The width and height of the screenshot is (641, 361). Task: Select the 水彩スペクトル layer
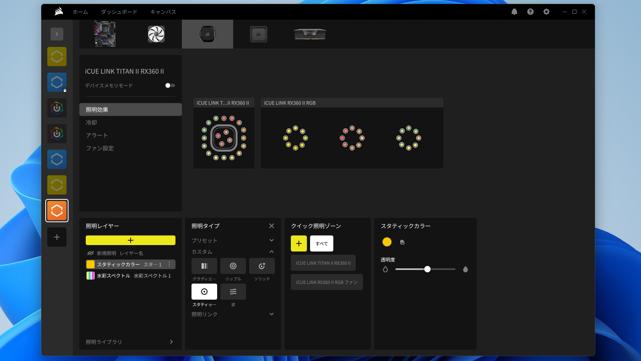[x=131, y=276]
